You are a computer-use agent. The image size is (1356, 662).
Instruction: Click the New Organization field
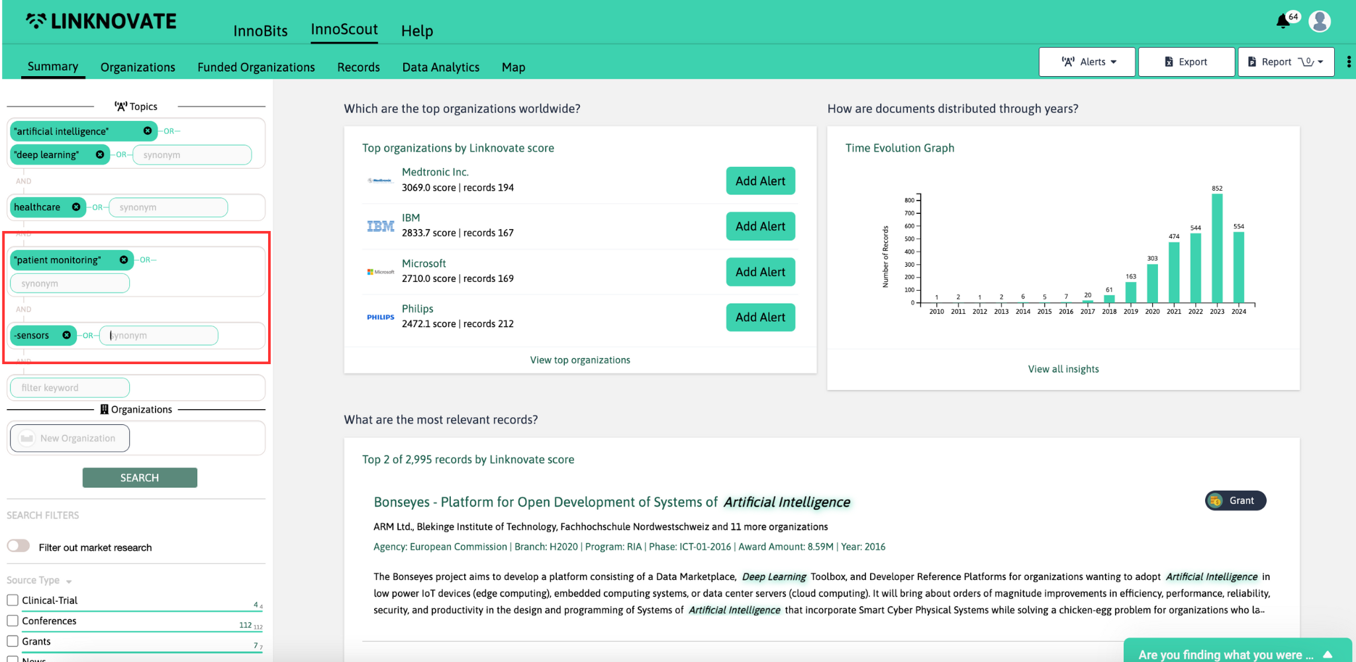(x=70, y=438)
